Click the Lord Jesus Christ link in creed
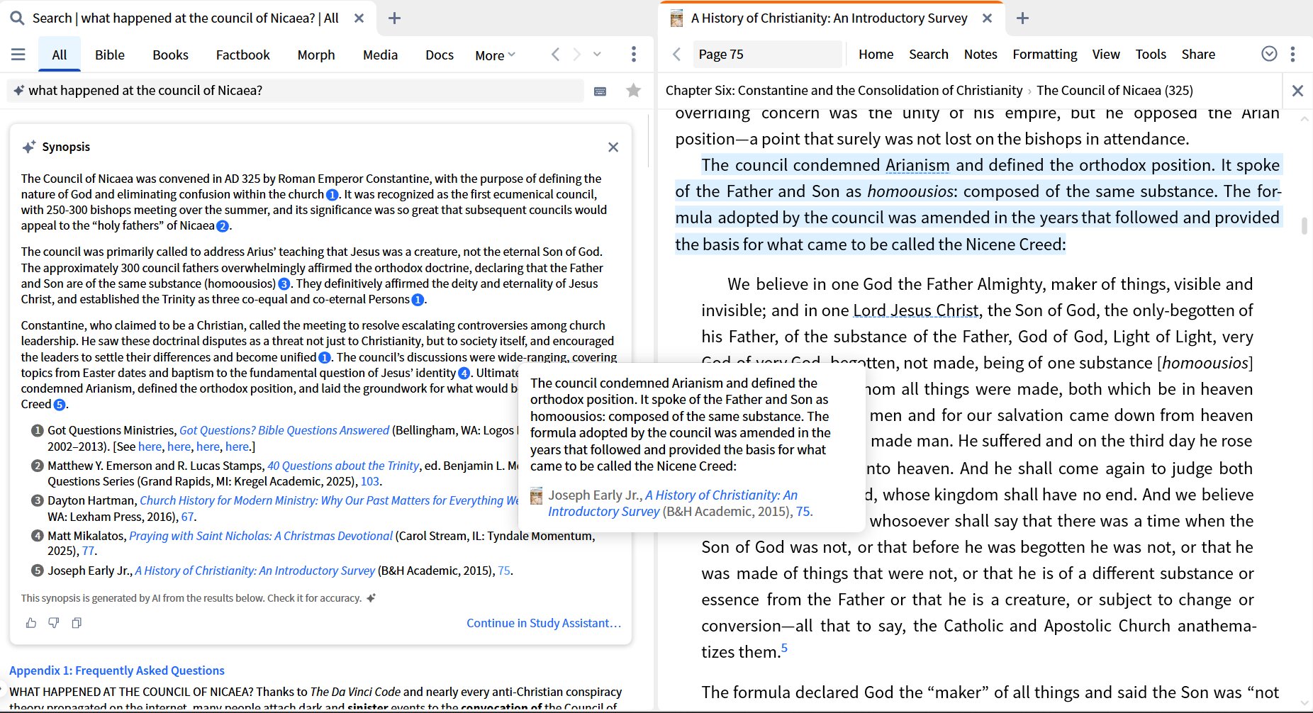The image size is (1313, 713). click(915, 310)
